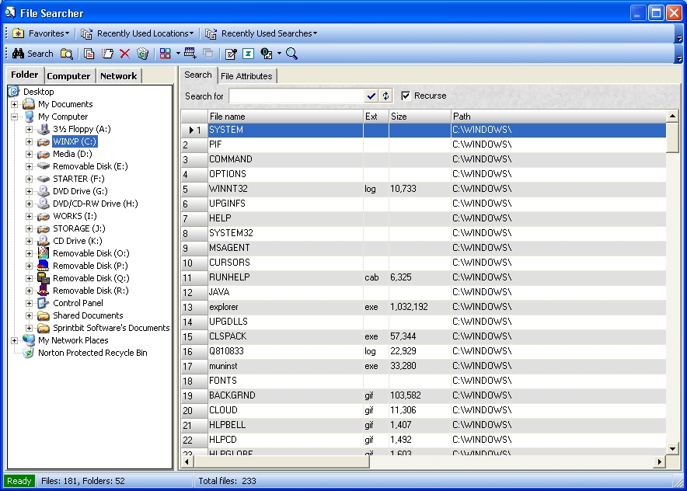Click the green Z toolbar icon
The image size is (687, 491).
249,54
